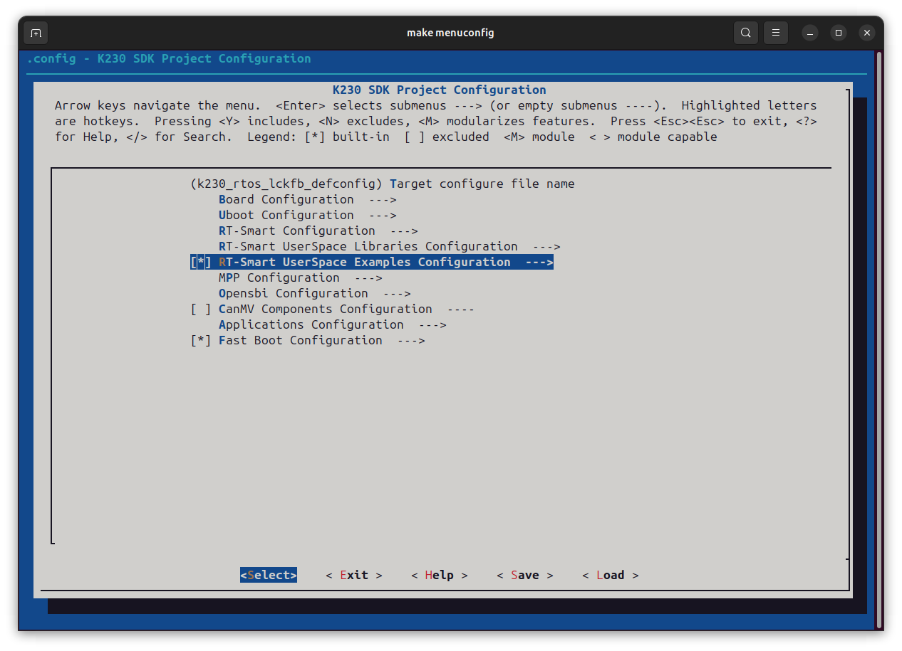Click the Exit button
Image resolution: width=902 pixels, height=651 pixels.
[354, 575]
